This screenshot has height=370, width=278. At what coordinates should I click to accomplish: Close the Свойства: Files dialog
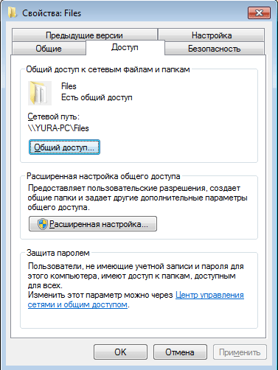coord(259,13)
